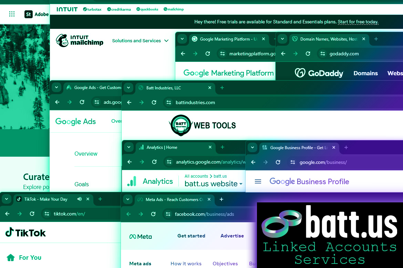Go forward in Google Marketing Platform window
This screenshot has width=403, height=268.
coord(195,54)
